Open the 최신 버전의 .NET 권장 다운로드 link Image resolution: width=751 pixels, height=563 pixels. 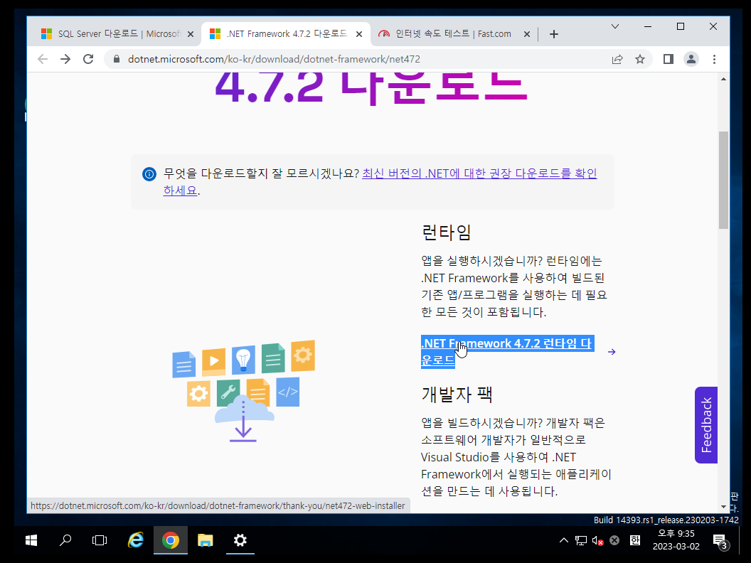380,181
